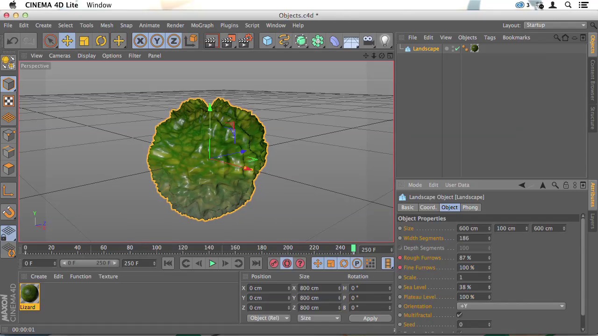The width and height of the screenshot is (598, 336).
Task: Add a Cube primitive object
Action: (x=267, y=41)
